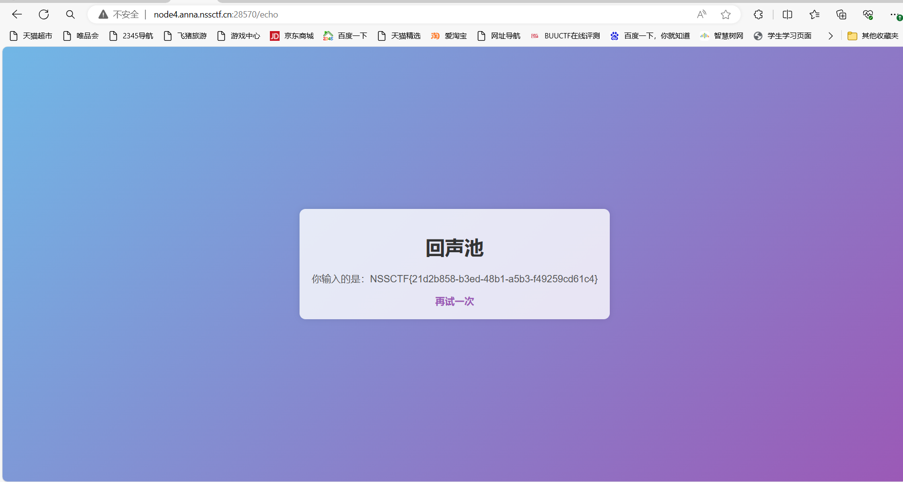903x482 pixels.
Task: Reload the page with the refresh icon
Action: (44, 15)
